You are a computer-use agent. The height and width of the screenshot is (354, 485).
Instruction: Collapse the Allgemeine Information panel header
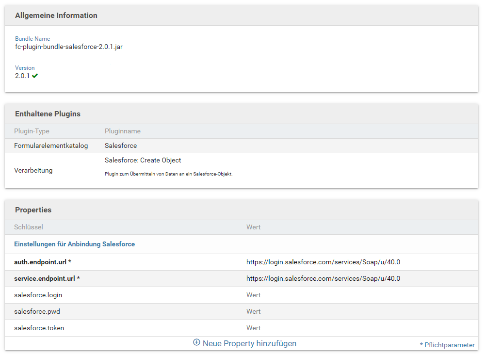tap(56, 16)
